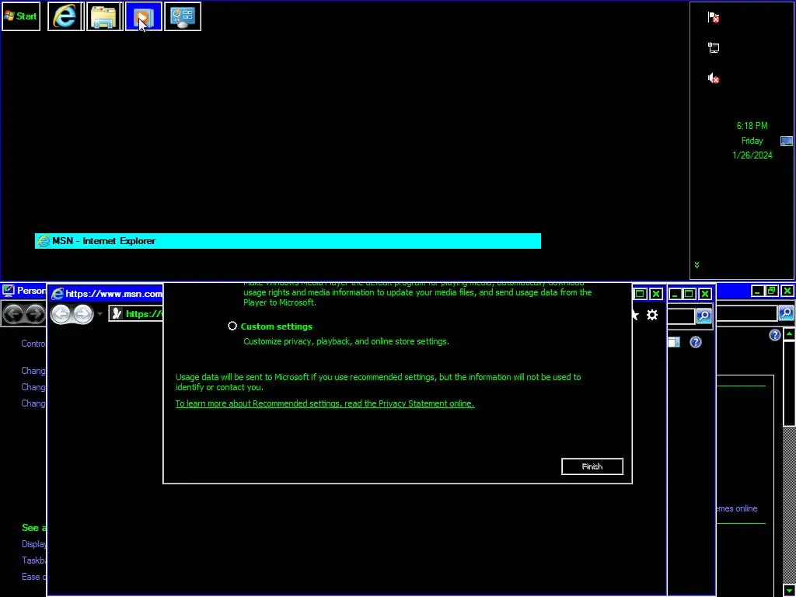The image size is (796, 597).
Task: Open help in the rightmost window
Action: coord(774,335)
